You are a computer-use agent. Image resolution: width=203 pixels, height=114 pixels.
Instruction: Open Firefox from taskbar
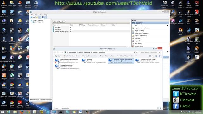pyautogui.click(x=22, y=112)
